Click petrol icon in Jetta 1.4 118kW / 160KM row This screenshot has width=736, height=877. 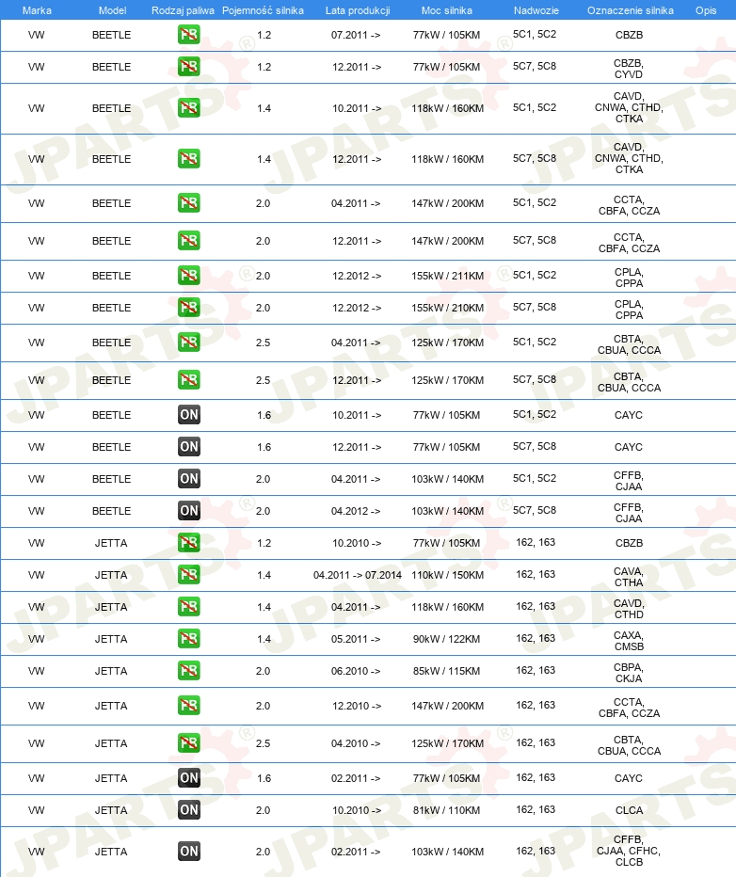pos(189,606)
